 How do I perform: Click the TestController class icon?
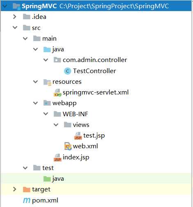point(68,71)
